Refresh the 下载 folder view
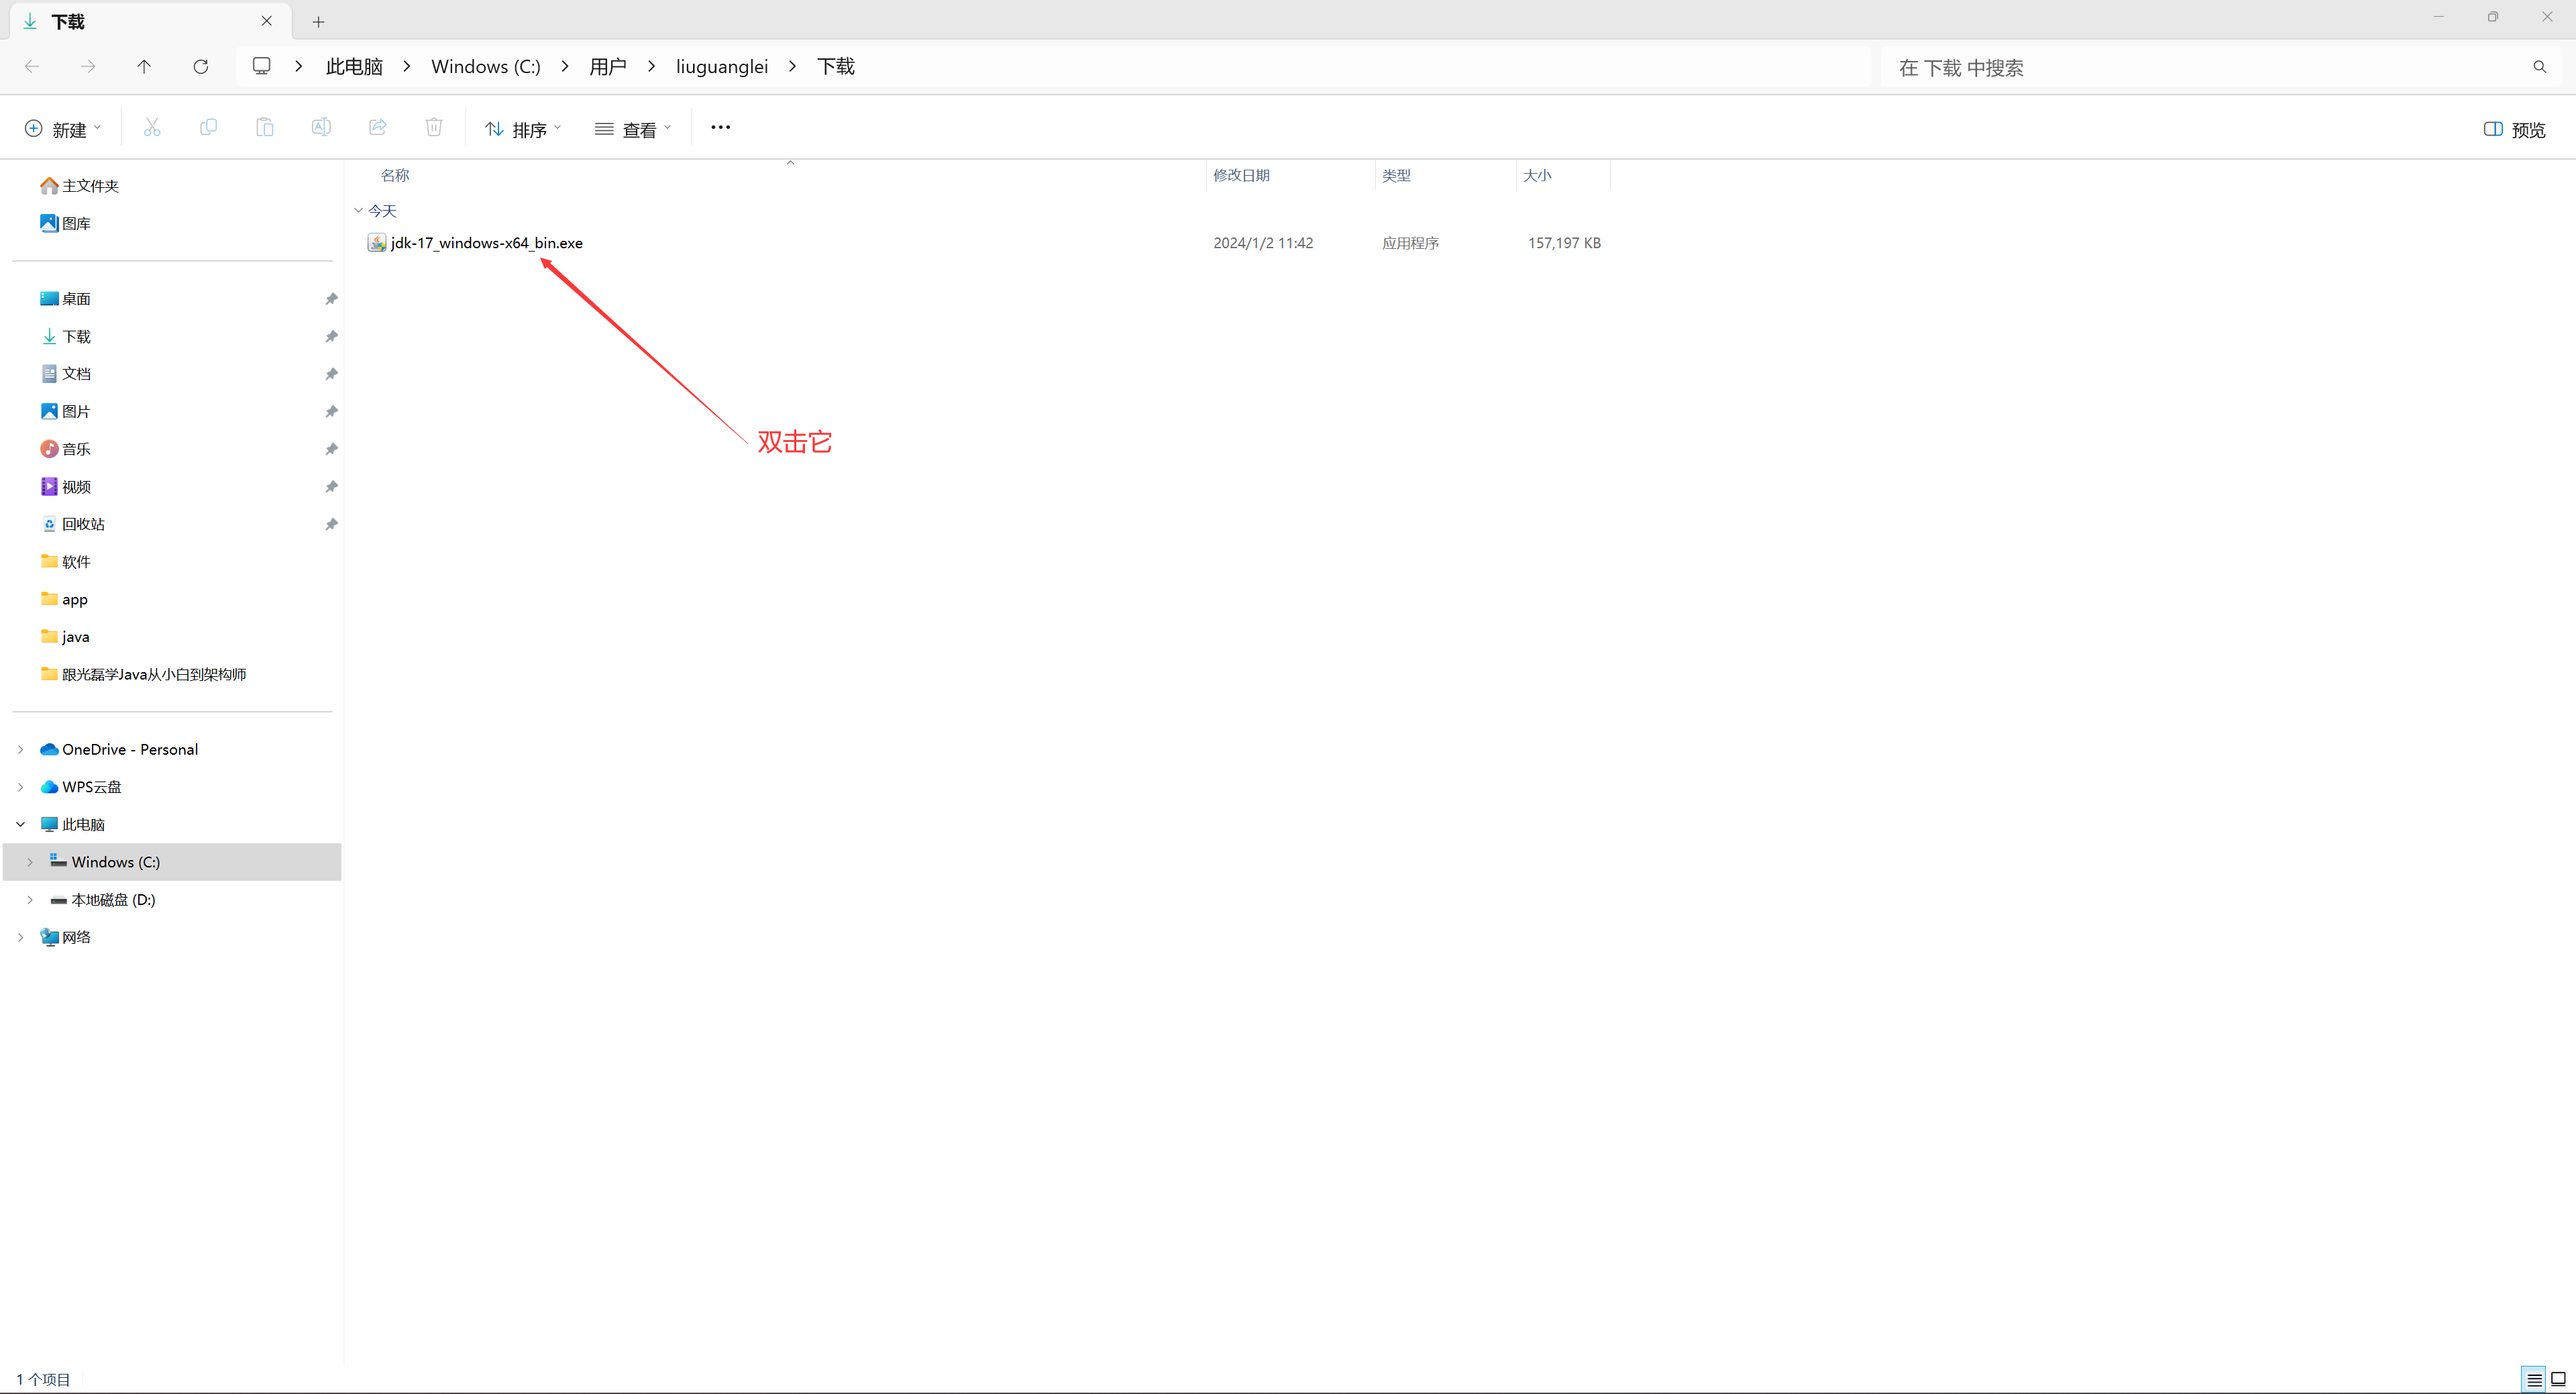The image size is (2576, 1394). pos(201,67)
